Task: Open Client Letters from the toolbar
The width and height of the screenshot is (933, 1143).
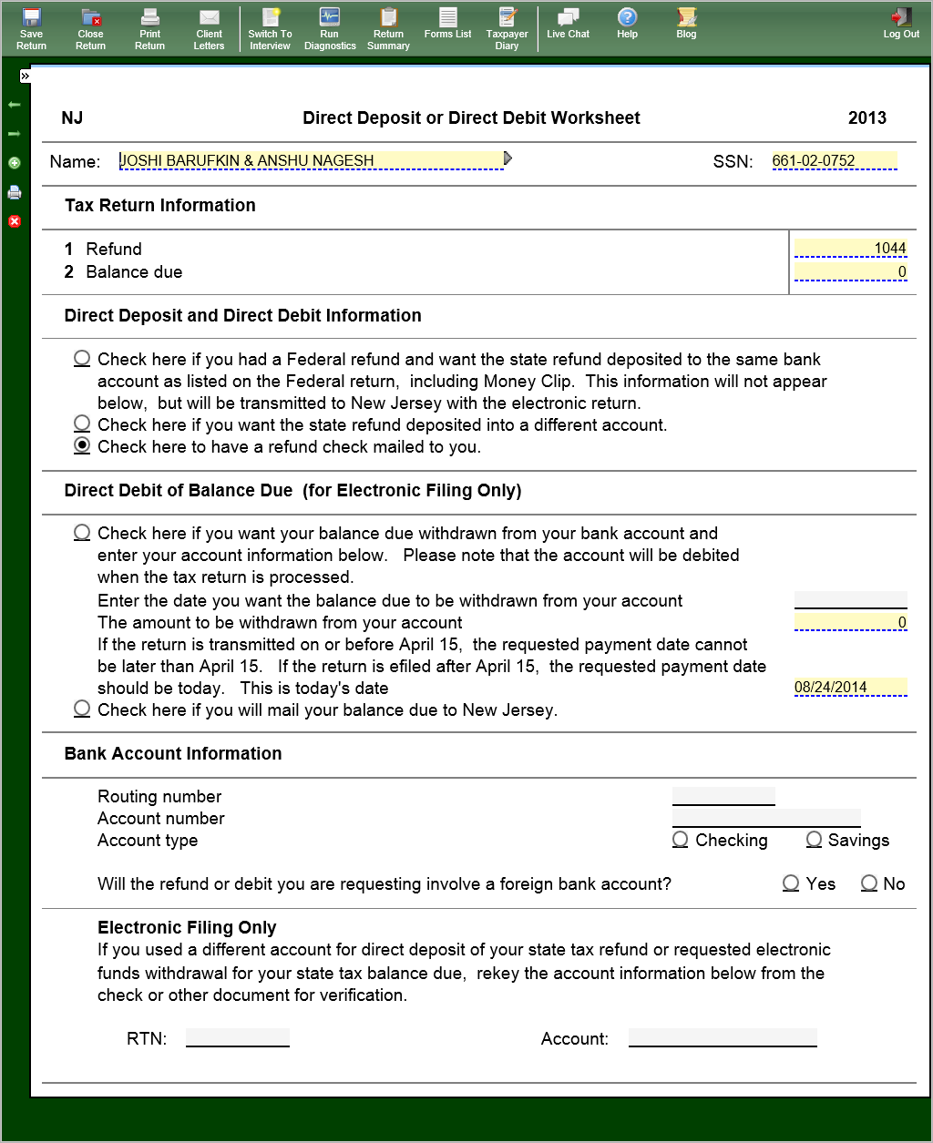Action: coord(209,28)
